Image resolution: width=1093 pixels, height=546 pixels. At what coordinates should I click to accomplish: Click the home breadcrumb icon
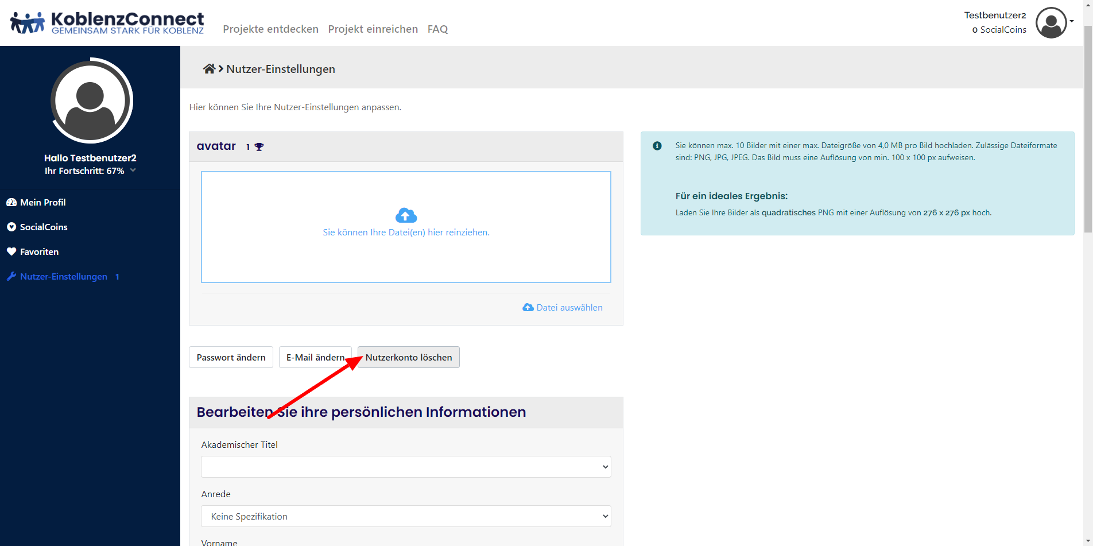[x=209, y=69]
